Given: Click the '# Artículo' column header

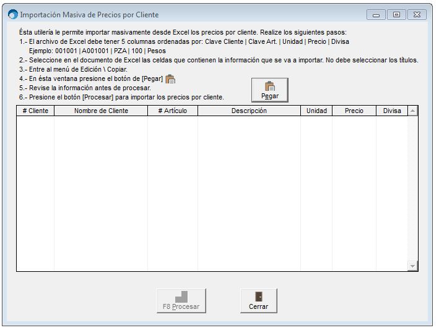Looking at the screenshot, I should pos(173,111).
